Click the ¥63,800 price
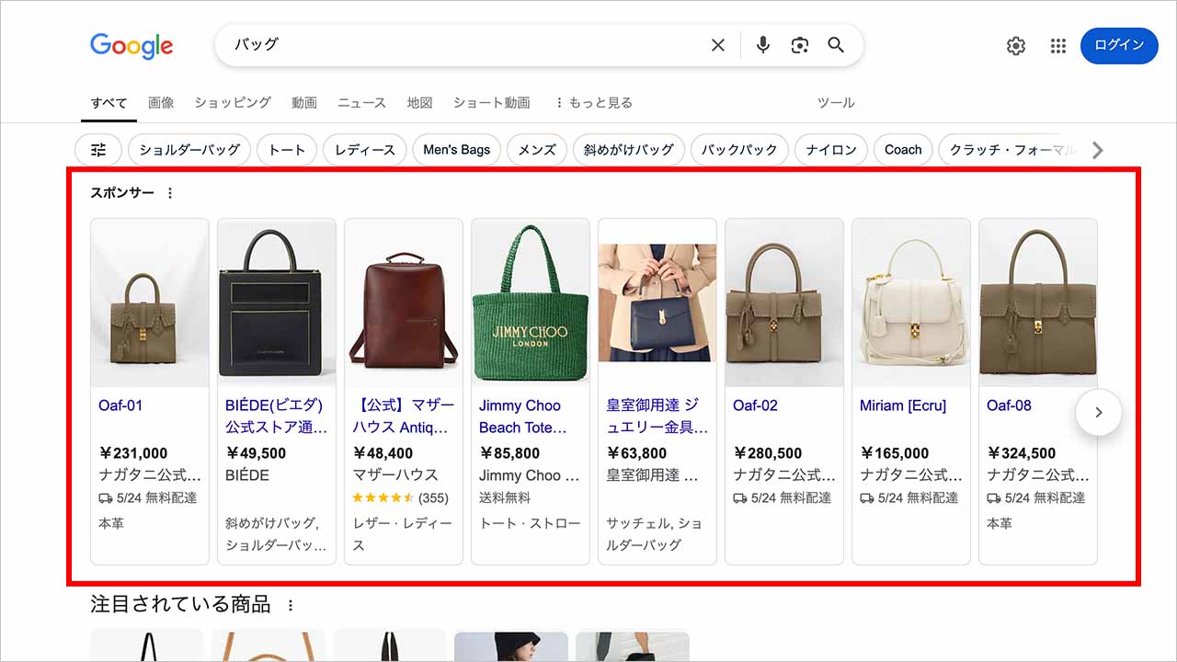 636,453
